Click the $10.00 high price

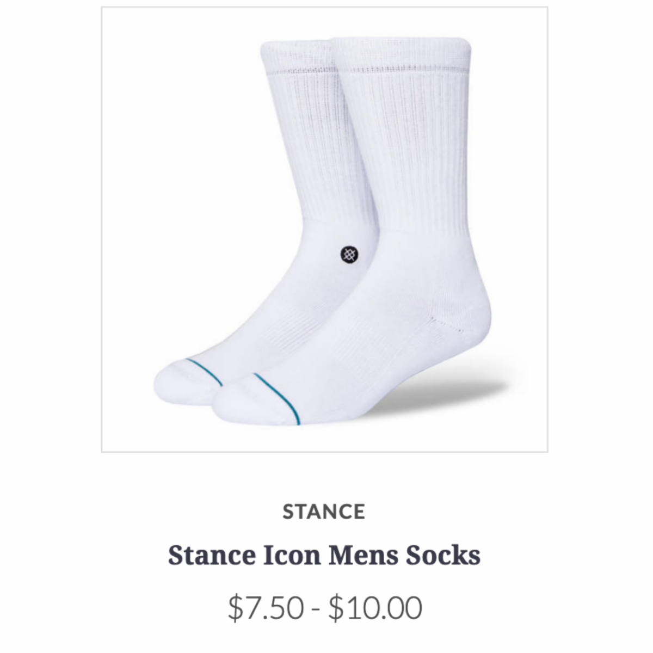coord(375,607)
